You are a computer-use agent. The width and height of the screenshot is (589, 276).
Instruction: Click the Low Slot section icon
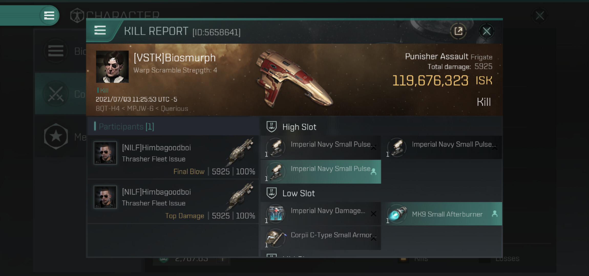(x=271, y=193)
